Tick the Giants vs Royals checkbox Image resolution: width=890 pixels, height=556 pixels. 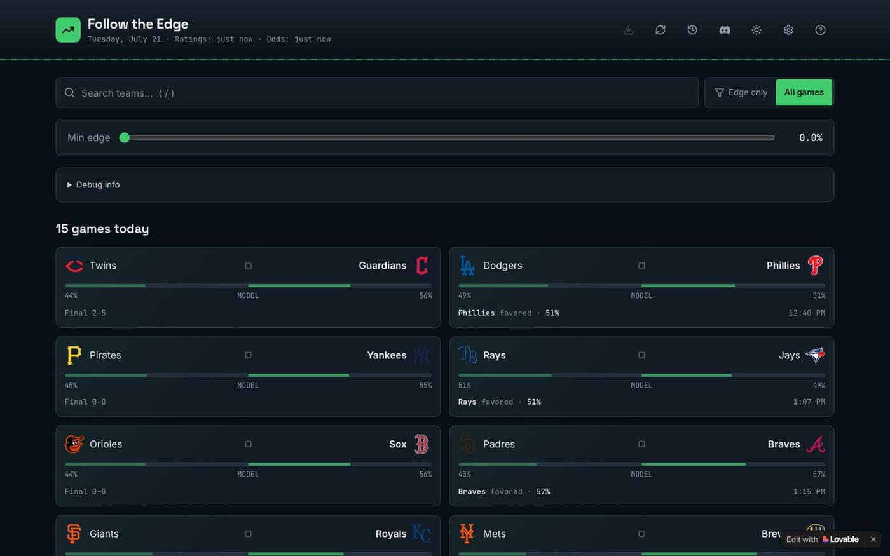click(248, 534)
